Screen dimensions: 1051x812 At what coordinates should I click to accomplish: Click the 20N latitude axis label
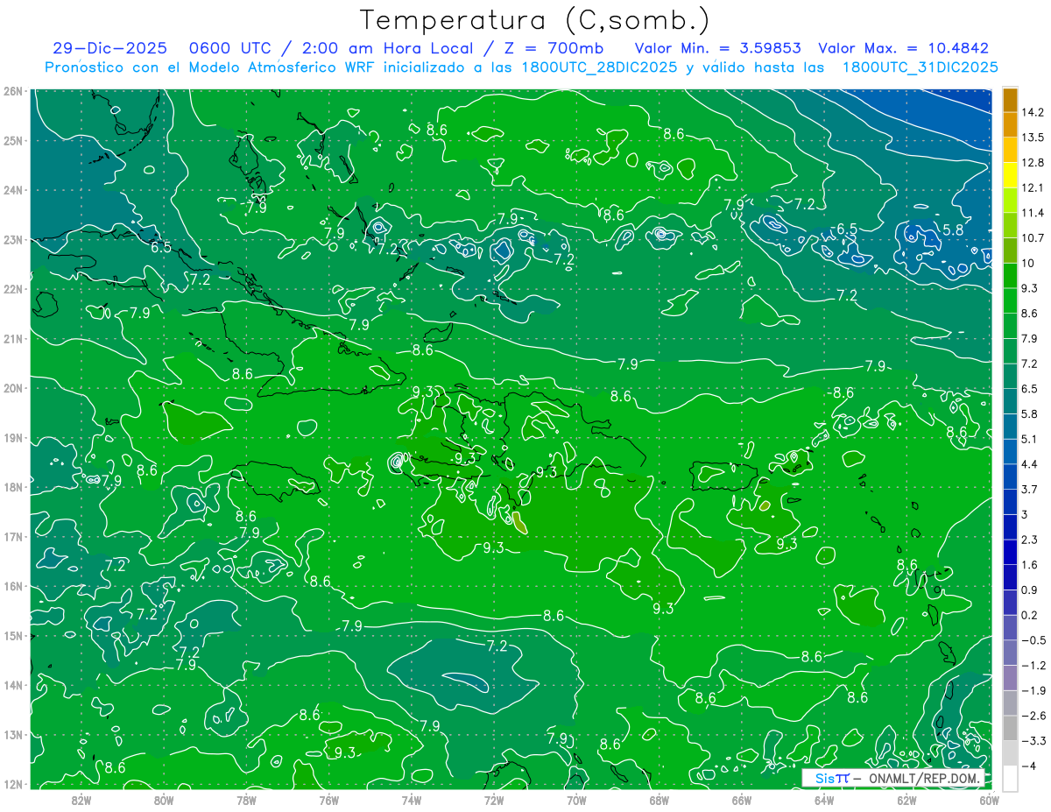[x=12, y=388]
